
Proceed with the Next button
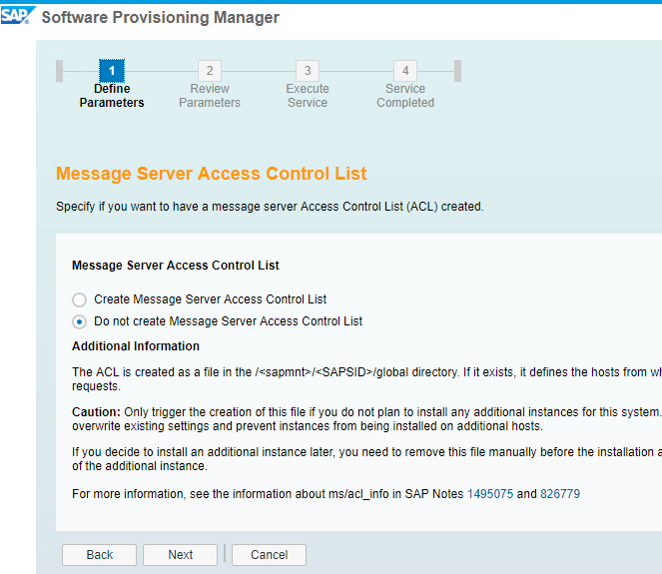pyautogui.click(x=181, y=555)
